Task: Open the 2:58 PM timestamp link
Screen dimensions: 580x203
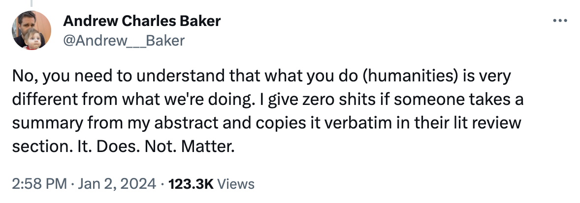Action: [39, 183]
